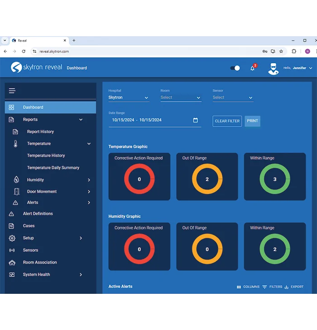Click the PRINT button
This screenshot has width=317, height=330.
(252, 121)
